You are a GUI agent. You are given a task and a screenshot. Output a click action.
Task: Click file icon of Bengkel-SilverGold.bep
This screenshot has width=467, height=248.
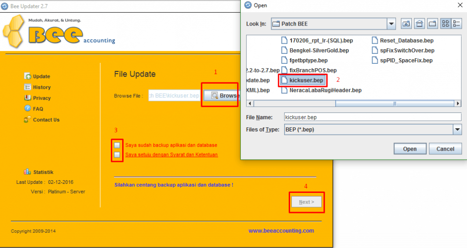285,51
